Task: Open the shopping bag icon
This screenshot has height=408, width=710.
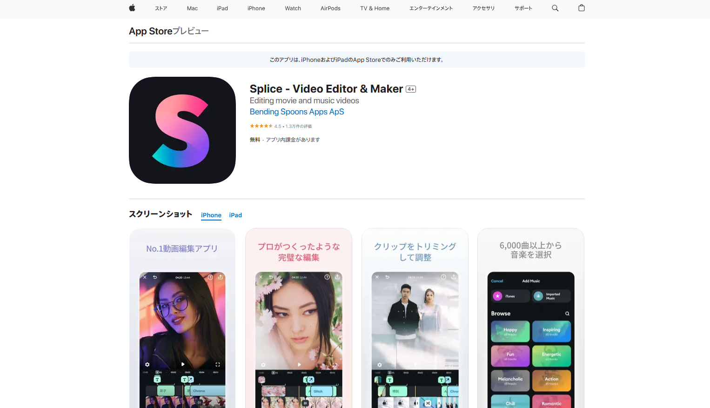Action: click(x=581, y=8)
